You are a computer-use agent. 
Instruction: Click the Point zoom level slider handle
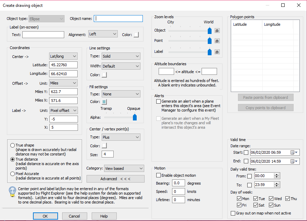[209, 41]
